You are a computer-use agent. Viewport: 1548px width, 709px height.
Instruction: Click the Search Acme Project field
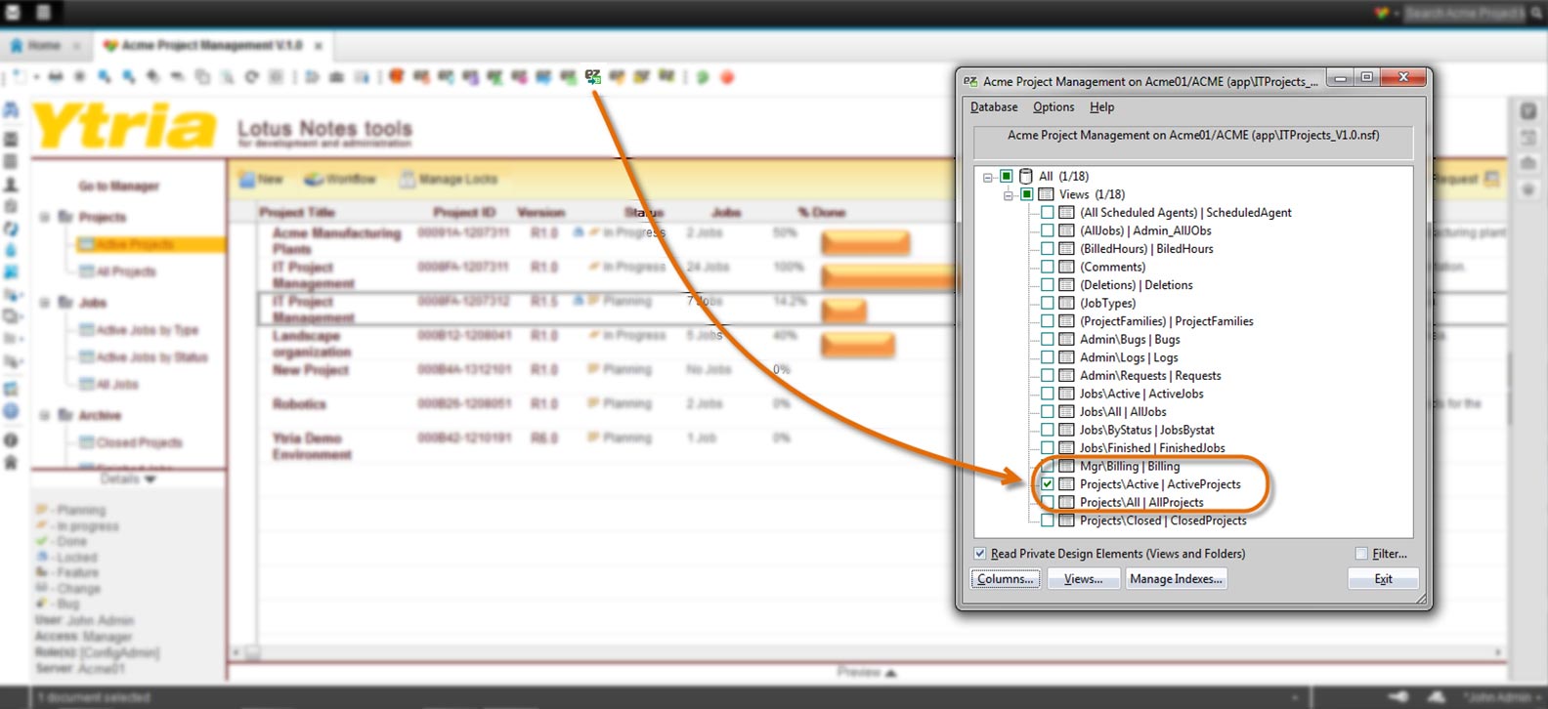(1463, 13)
